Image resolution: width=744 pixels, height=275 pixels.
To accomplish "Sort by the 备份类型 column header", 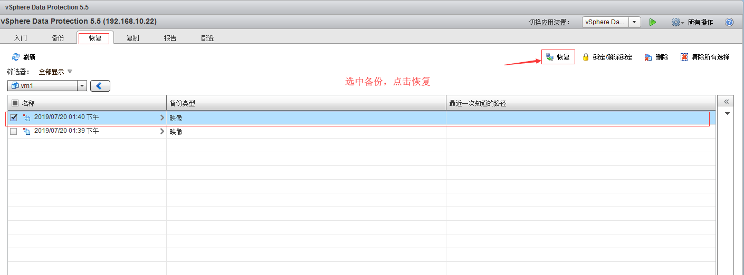I will pos(182,103).
